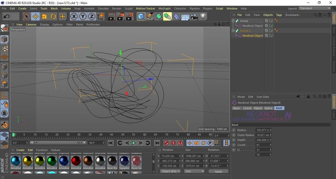Toggle selected NeoKnot Object checkmark
This screenshot has height=179, width=336.
(x=272, y=35)
